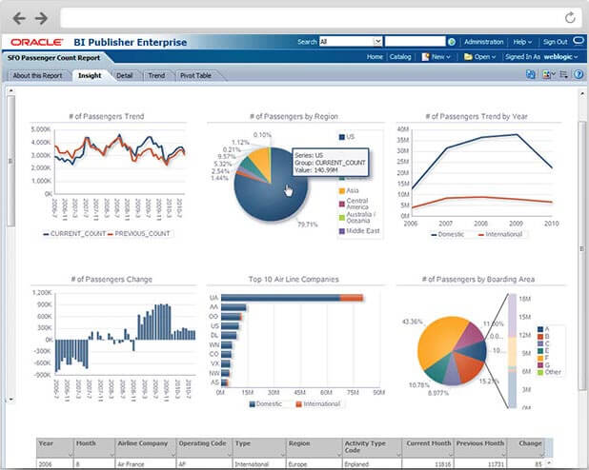Click the US legend color swatch
Screen dimensions: 589x470
point(342,137)
